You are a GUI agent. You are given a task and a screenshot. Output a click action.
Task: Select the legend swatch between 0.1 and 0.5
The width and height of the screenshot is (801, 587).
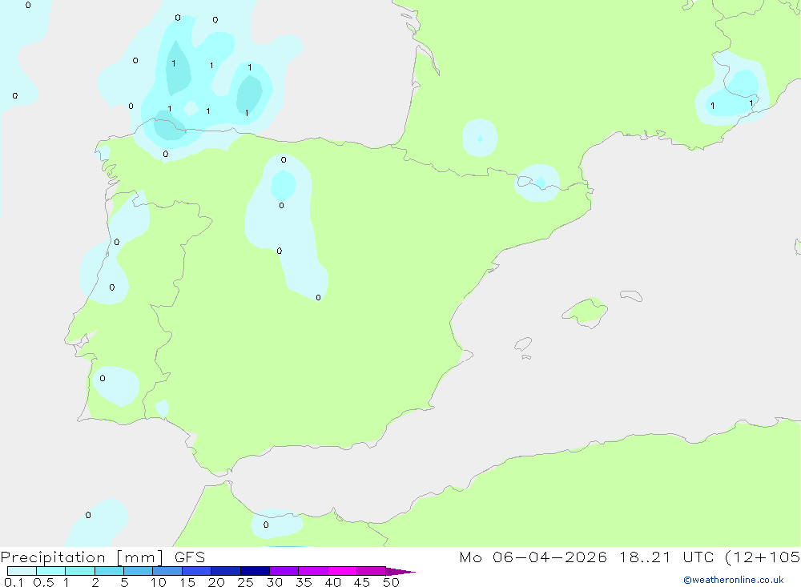click(22, 571)
